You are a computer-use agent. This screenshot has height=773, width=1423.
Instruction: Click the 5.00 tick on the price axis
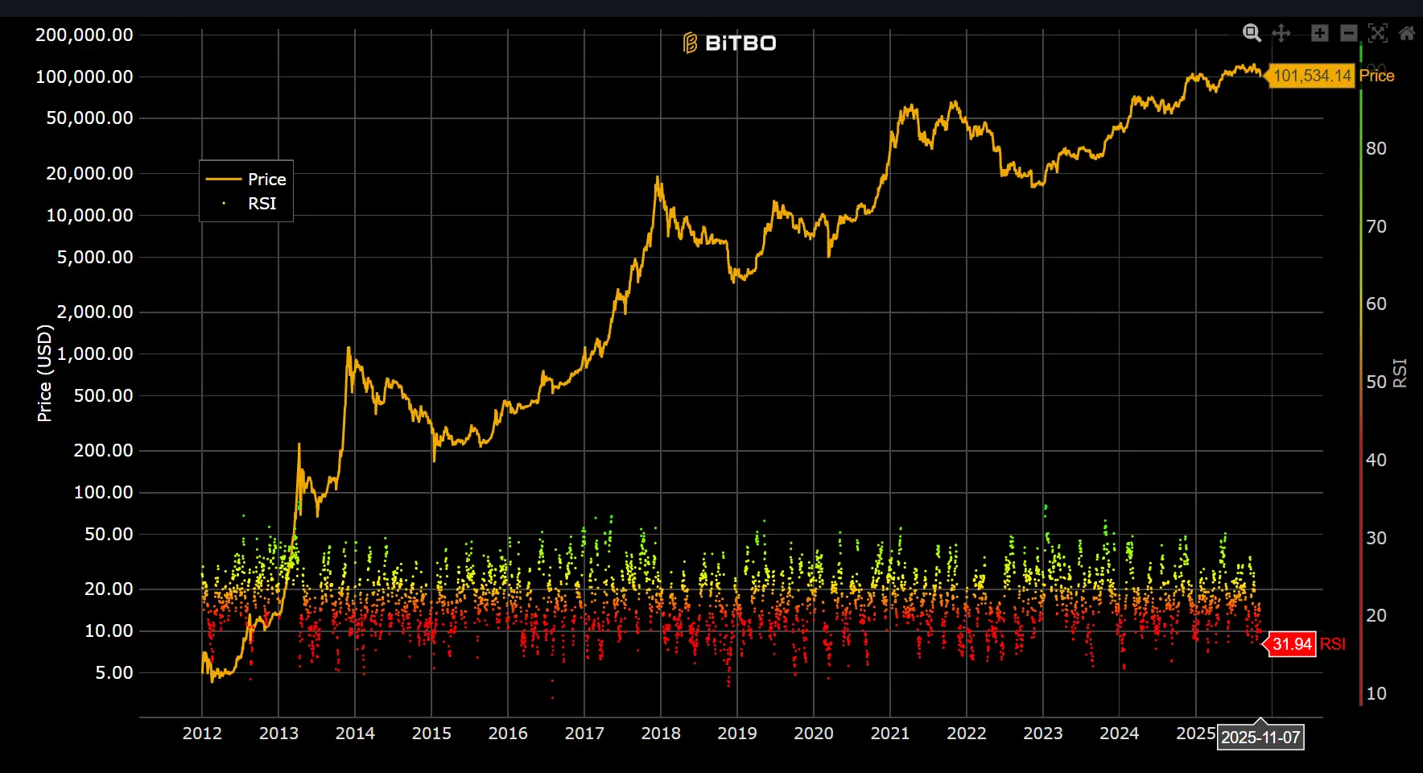[114, 673]
